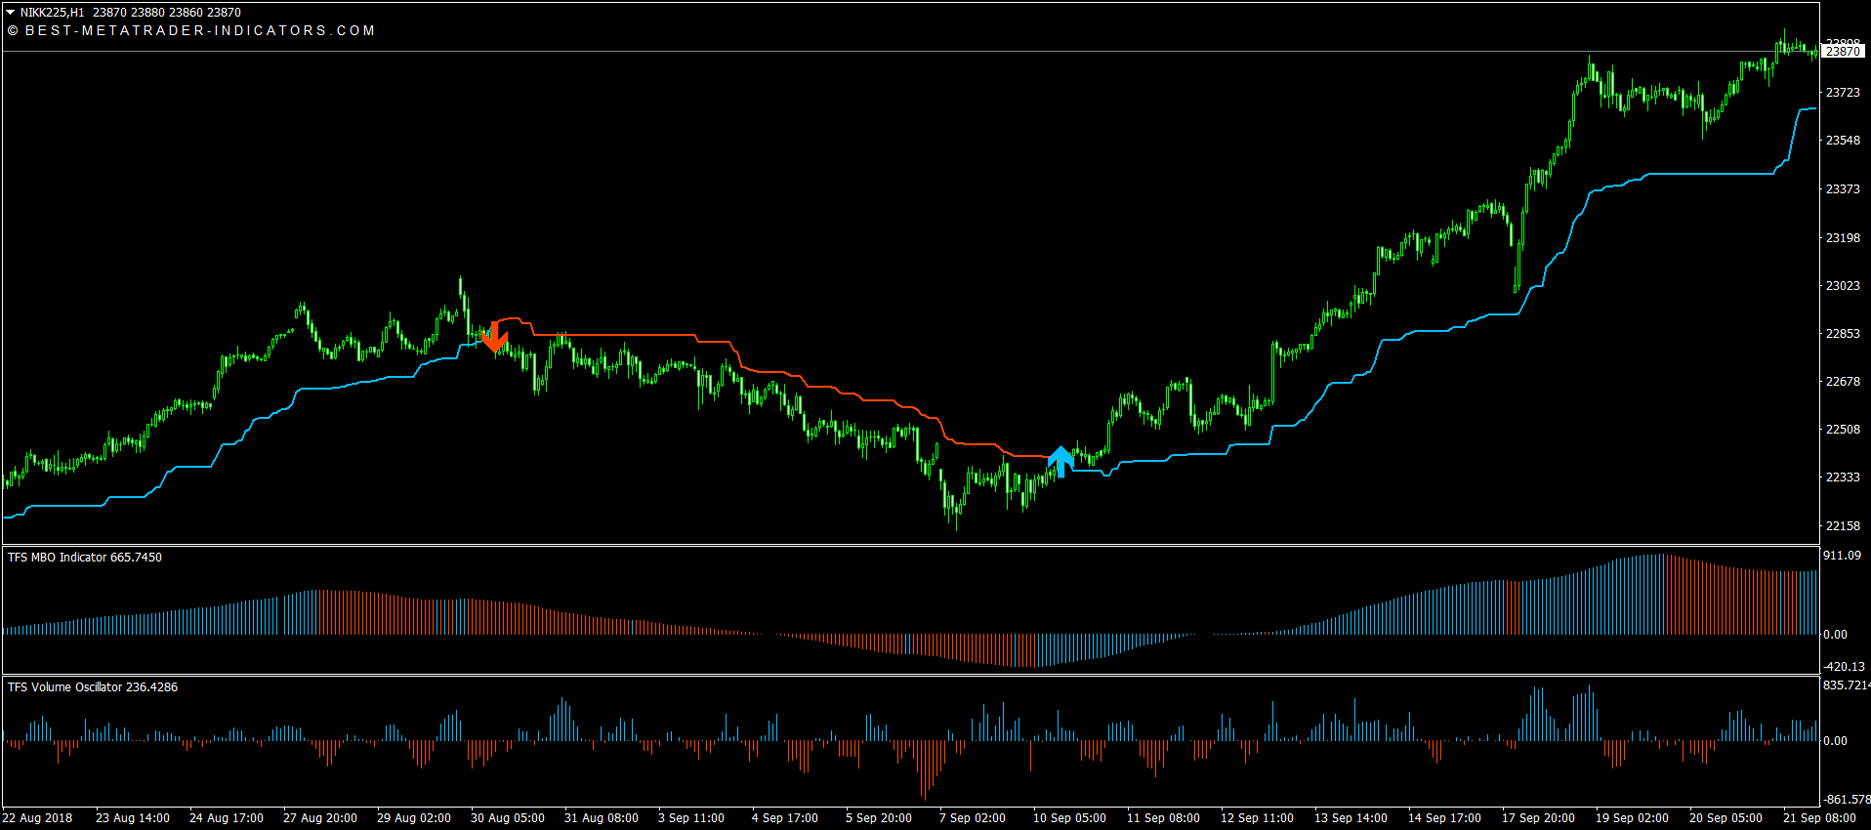Select the TFS Volume Oscillator label
Screen dimensions: 1871x830
pos(93,687)
